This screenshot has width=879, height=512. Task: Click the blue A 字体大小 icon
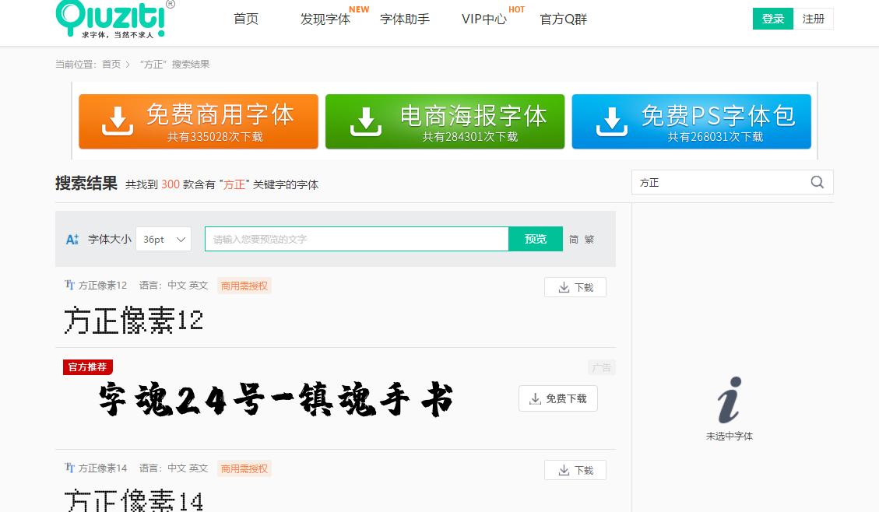[72, 239]
